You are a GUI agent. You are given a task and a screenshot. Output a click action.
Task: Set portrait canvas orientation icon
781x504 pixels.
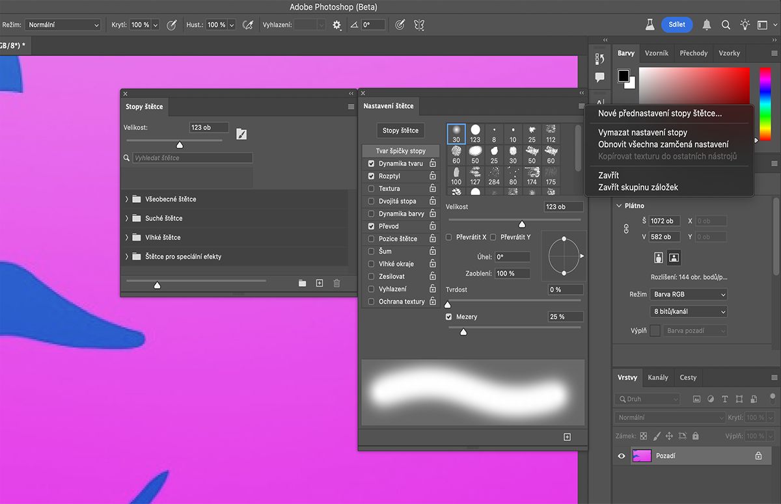pyautogui.click(x=659, y=258)
